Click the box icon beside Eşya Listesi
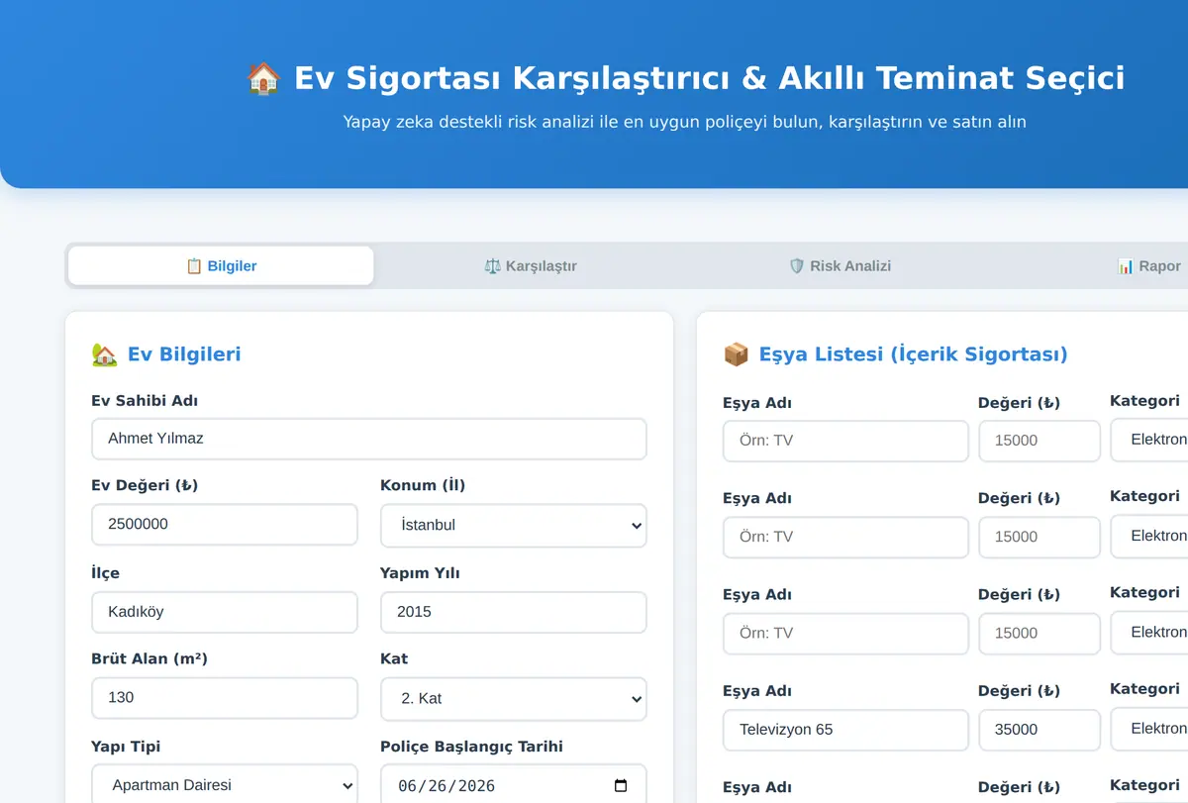This screenshot has width=1188, height=803. (x=736, y=354)
